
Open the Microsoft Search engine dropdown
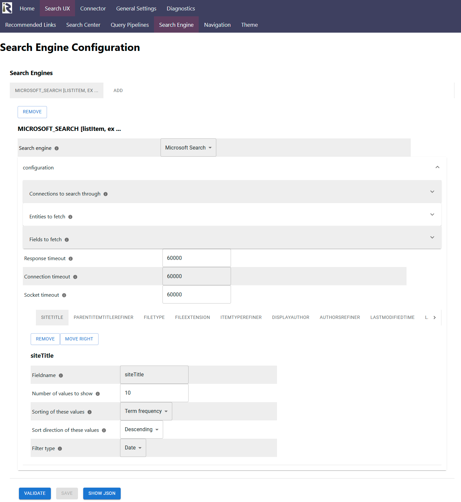point(188,148)
